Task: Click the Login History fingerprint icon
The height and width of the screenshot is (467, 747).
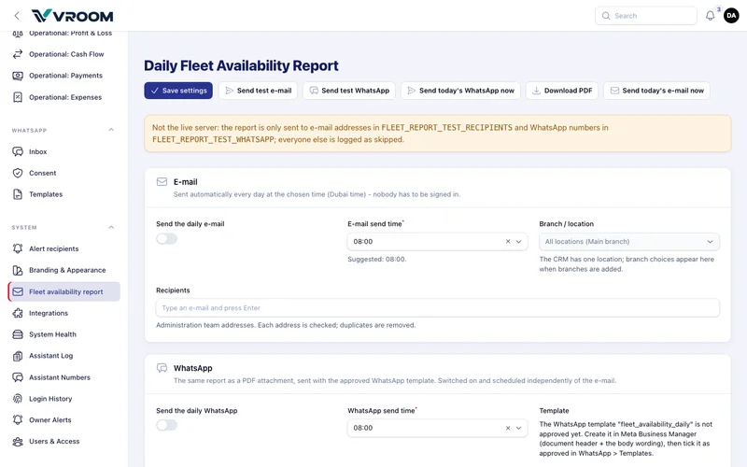Action: 18,399
